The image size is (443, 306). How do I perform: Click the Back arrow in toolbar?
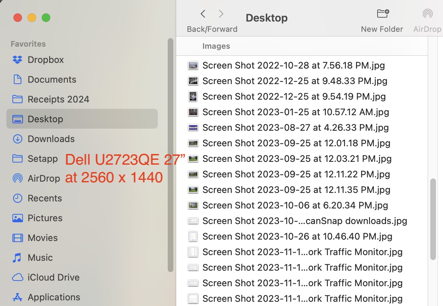coord(203,14)
